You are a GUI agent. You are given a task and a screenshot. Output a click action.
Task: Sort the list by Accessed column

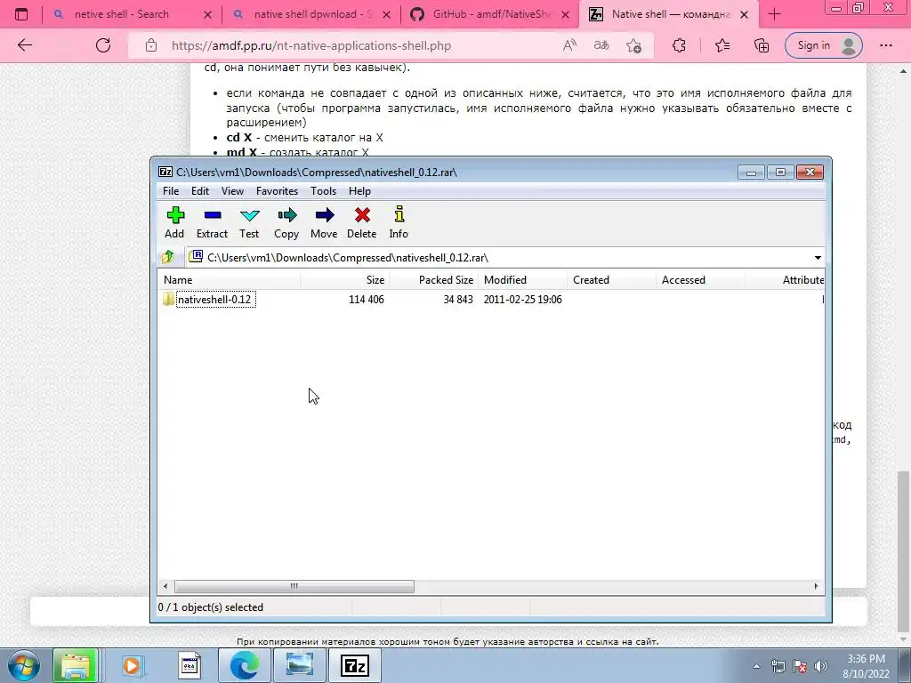coord(701,280)
